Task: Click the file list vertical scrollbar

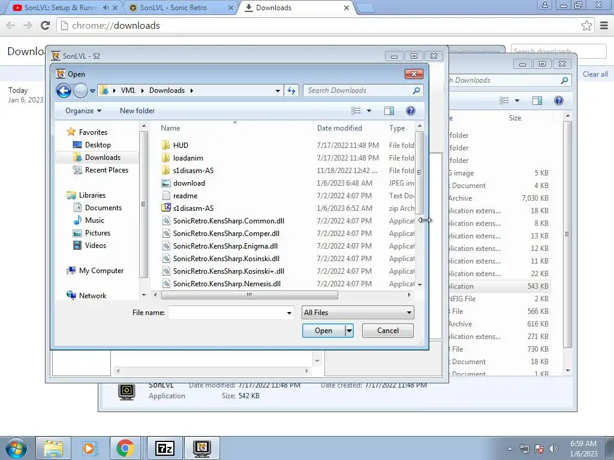Action: 419,172
